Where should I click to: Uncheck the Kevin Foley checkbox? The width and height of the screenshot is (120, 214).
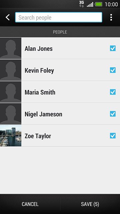(113, 70)
